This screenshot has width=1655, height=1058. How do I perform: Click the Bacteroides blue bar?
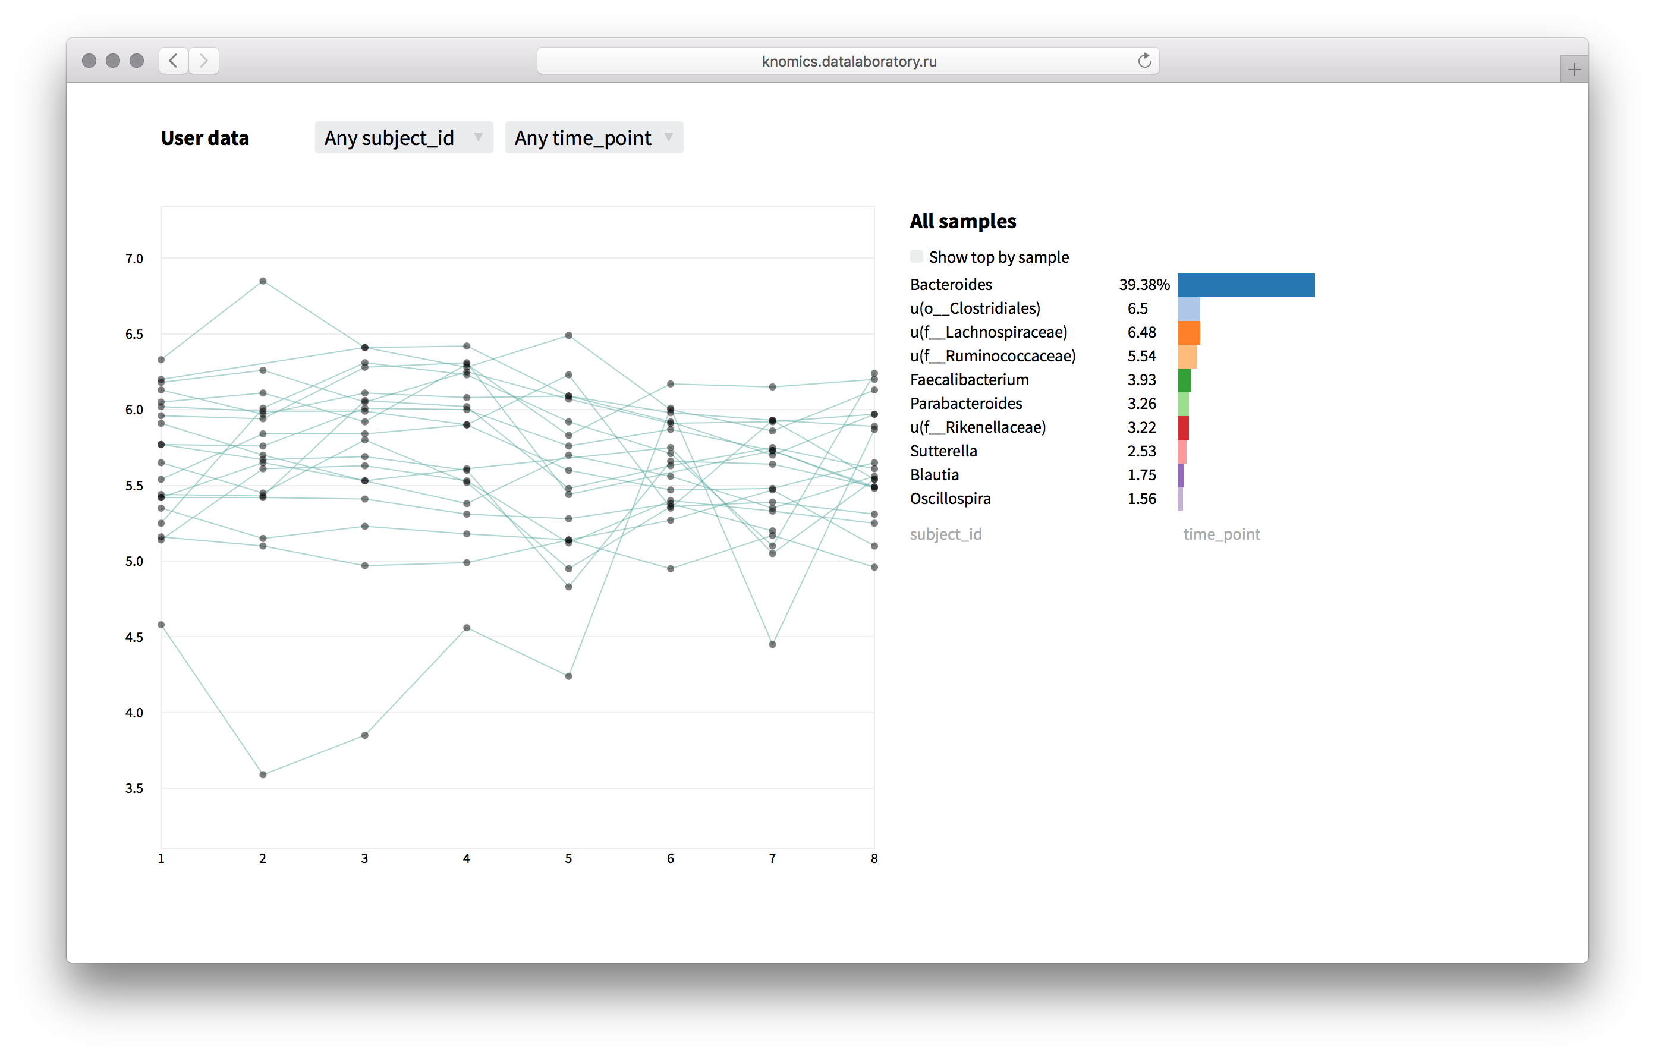pos(1245,285)
